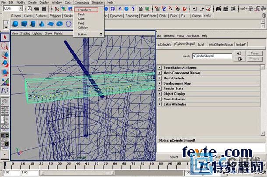Click the Focus button

click(x=254, y=53)
